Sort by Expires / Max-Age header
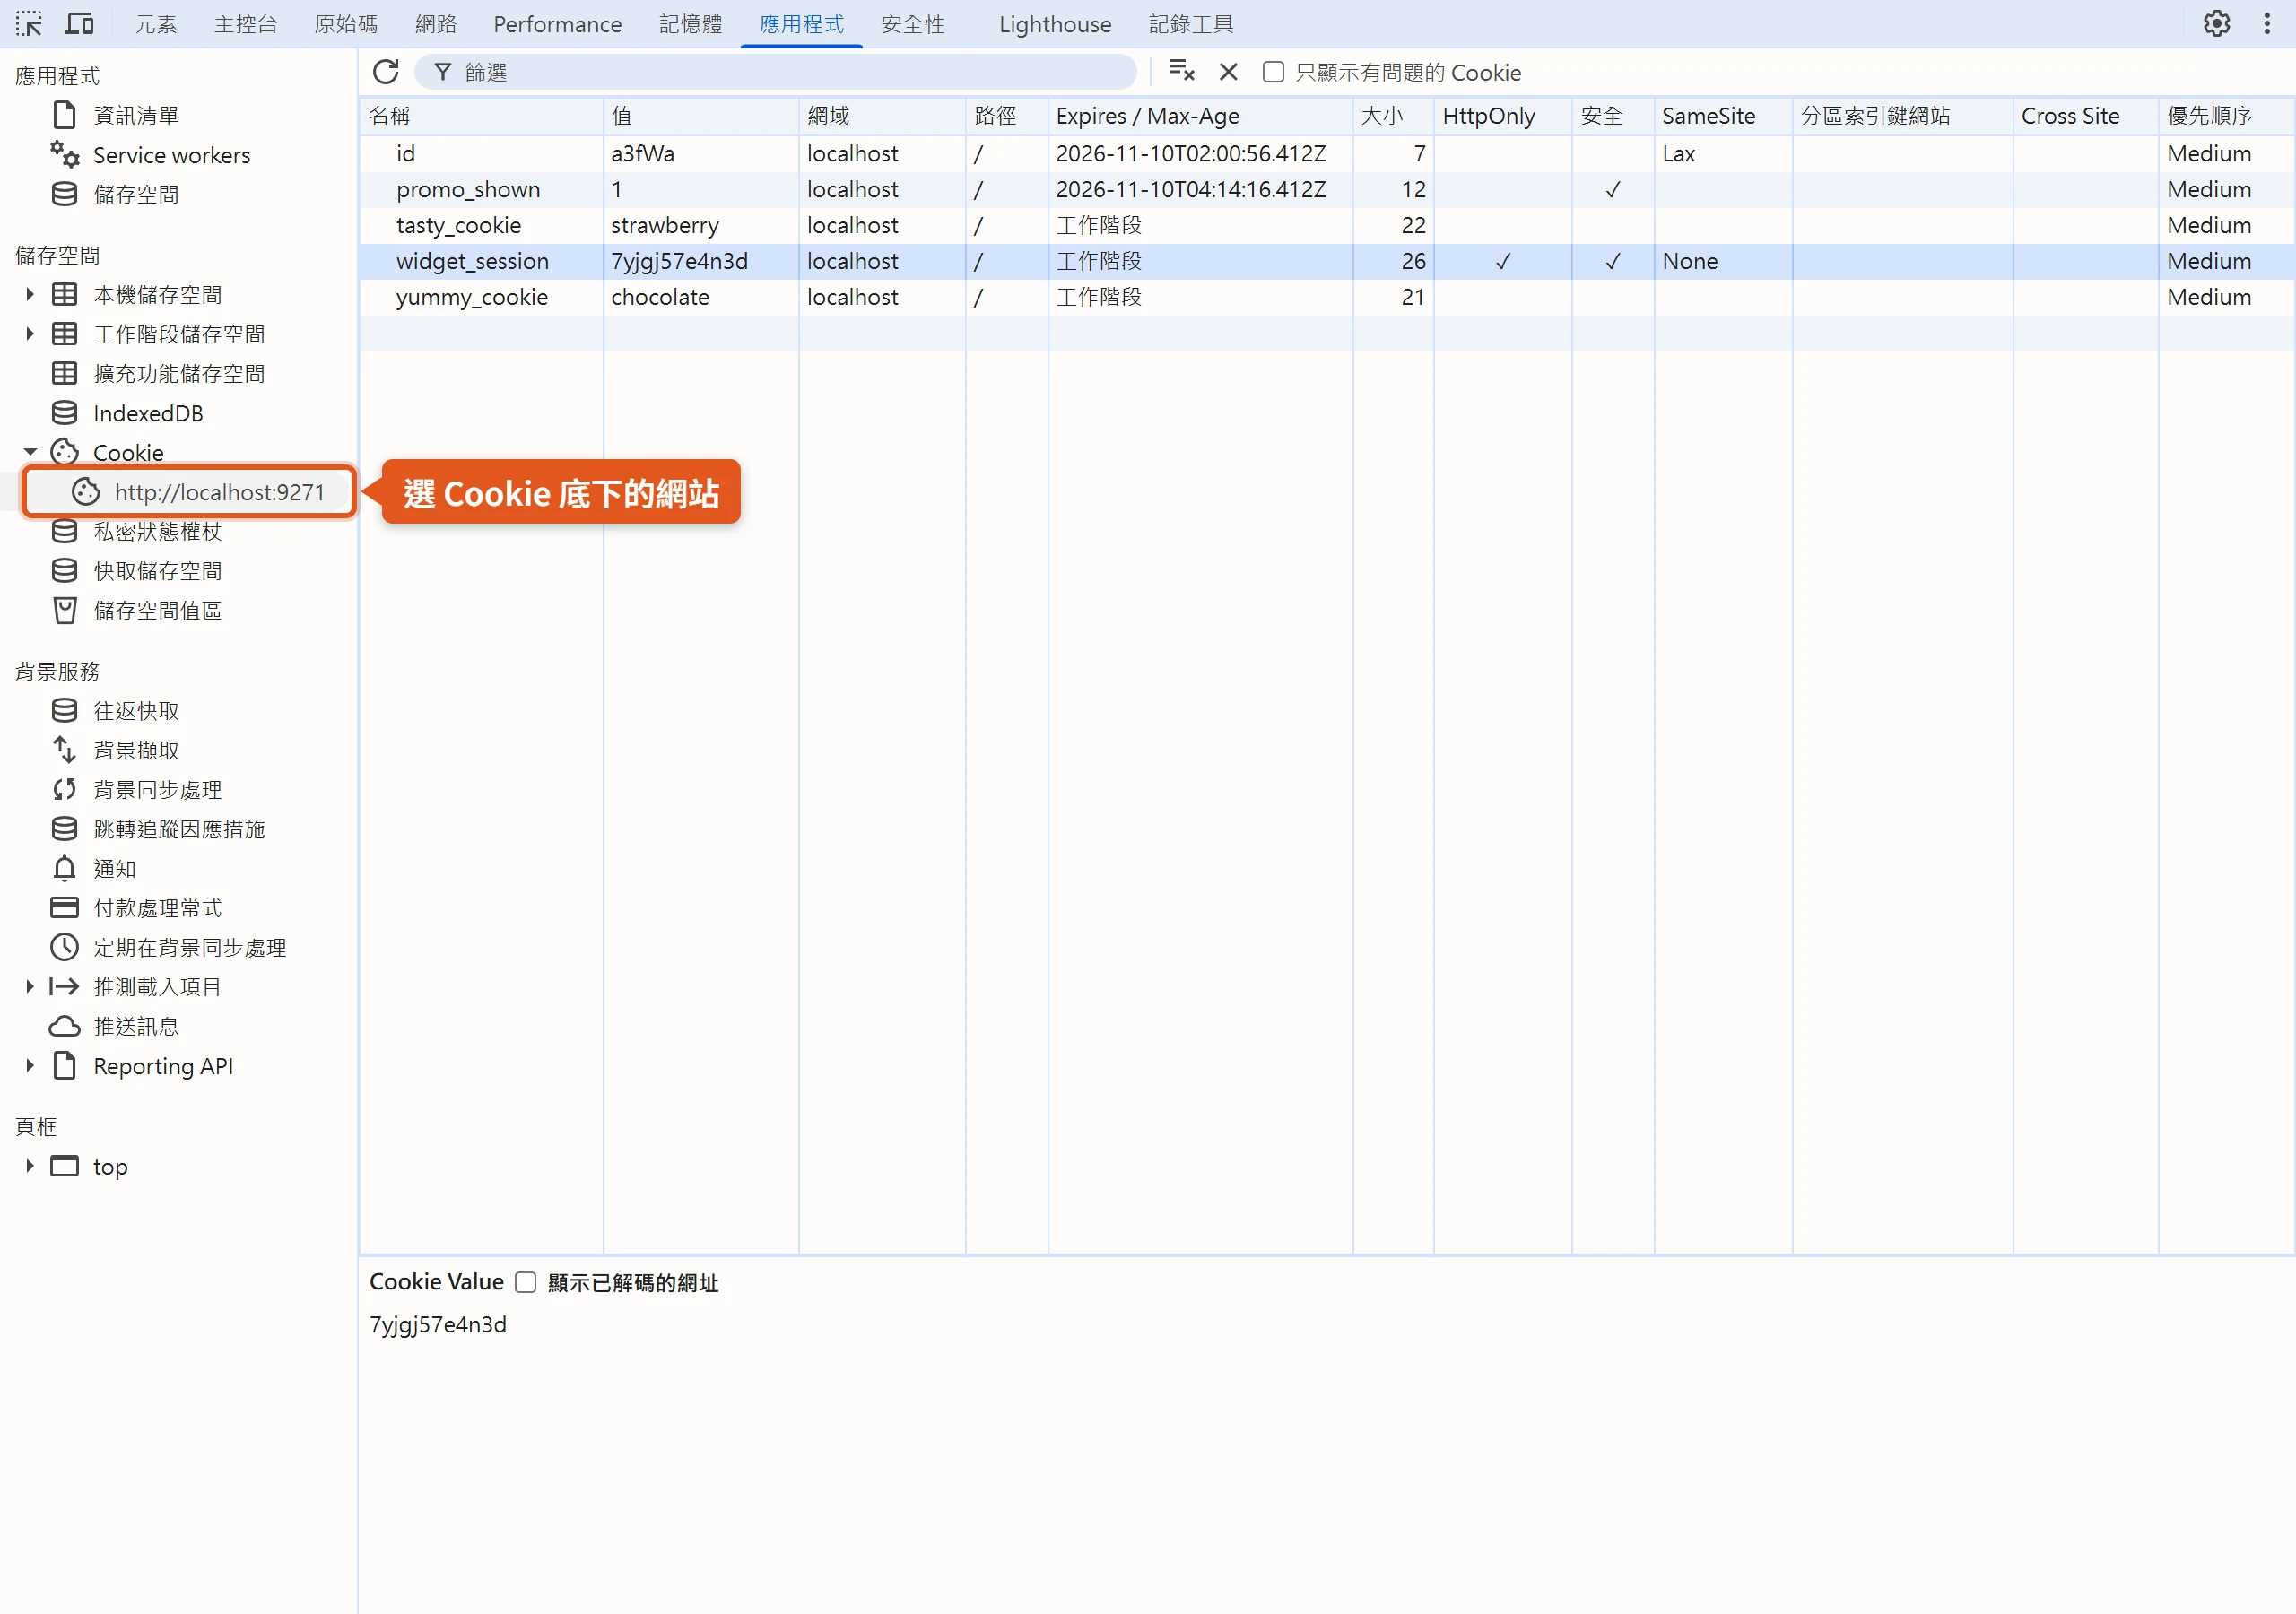This screenshot has width=2296, height=1614. click(1199, 116)
